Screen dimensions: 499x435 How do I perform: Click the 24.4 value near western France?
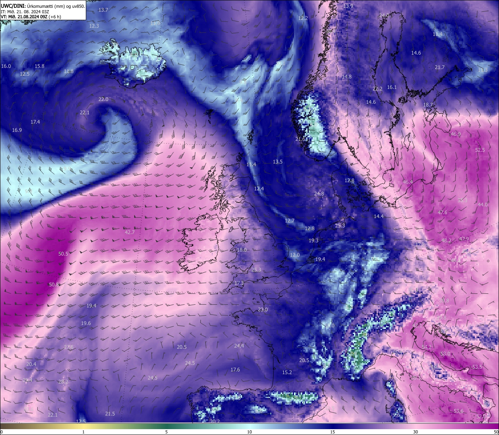point(239,346)
